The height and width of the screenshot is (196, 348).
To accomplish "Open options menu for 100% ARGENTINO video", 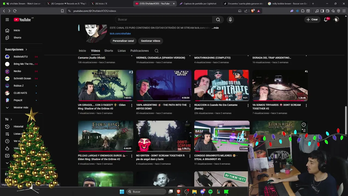I will [190, 105].
